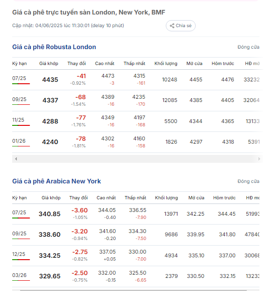Click the Robusta table's right scroll arrow

[259, 159]
